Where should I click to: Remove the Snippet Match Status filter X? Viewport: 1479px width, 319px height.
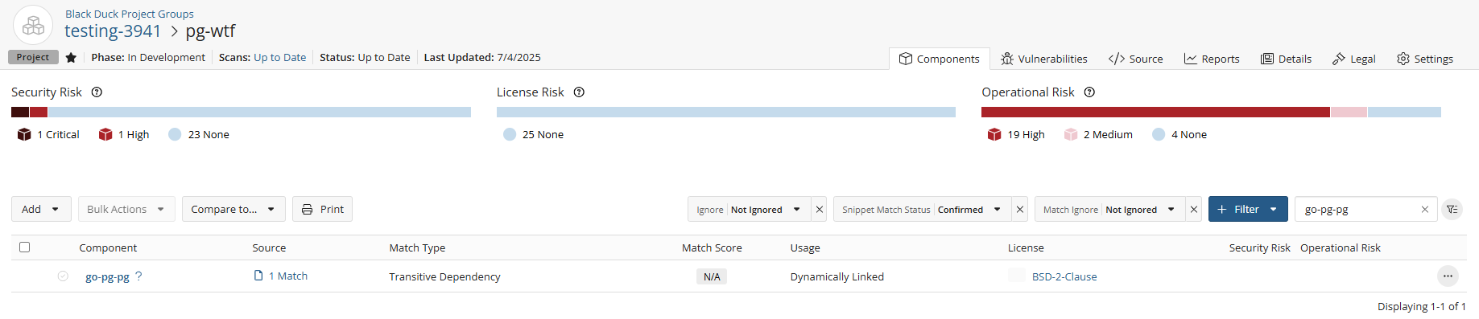[1020, 210]
